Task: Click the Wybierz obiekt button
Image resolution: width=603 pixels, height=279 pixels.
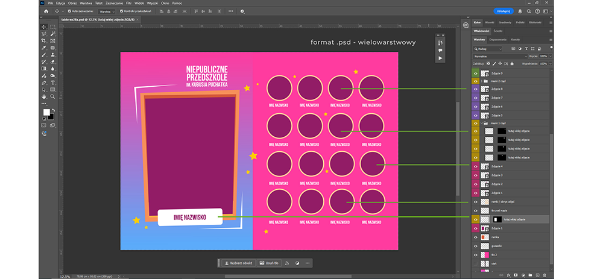Action: [239, 263]
